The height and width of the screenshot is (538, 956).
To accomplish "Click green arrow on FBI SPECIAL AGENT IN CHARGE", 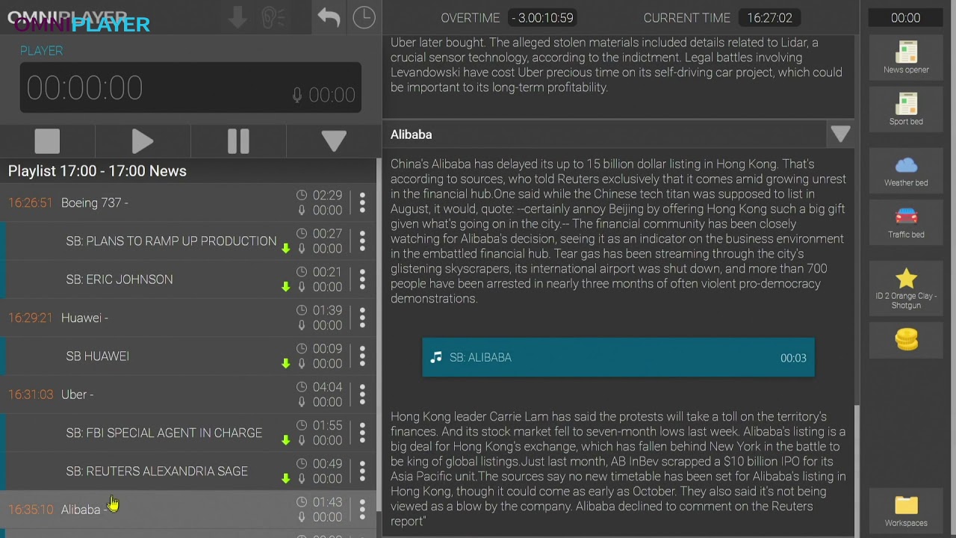I will point(285,440).
